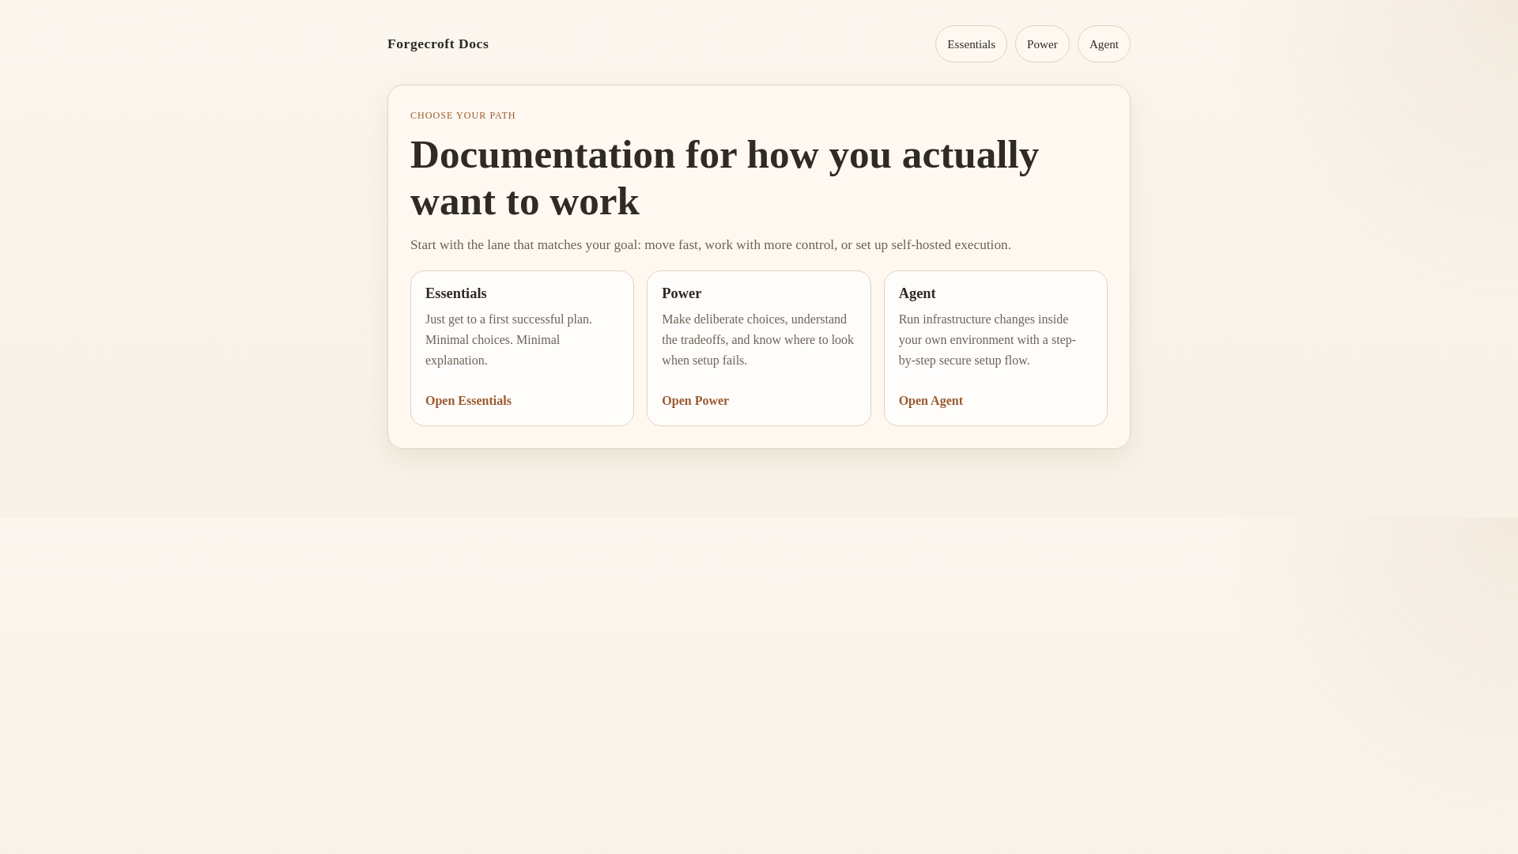Click the 'Make deliberate choices' description
This screenshot has width=1518, height=854.
click(757, 340)
